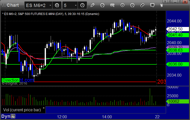190x120 pixels.
Task: Click the 2040.00 price axis value
Action: click(174, 43)
